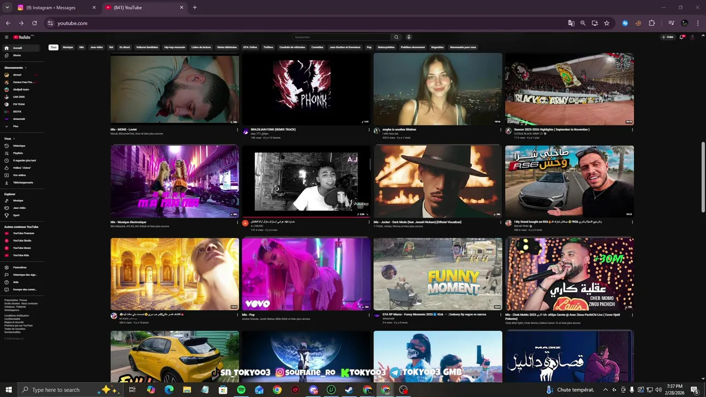
Task: Open YouTube Premium
Action: 21,233
